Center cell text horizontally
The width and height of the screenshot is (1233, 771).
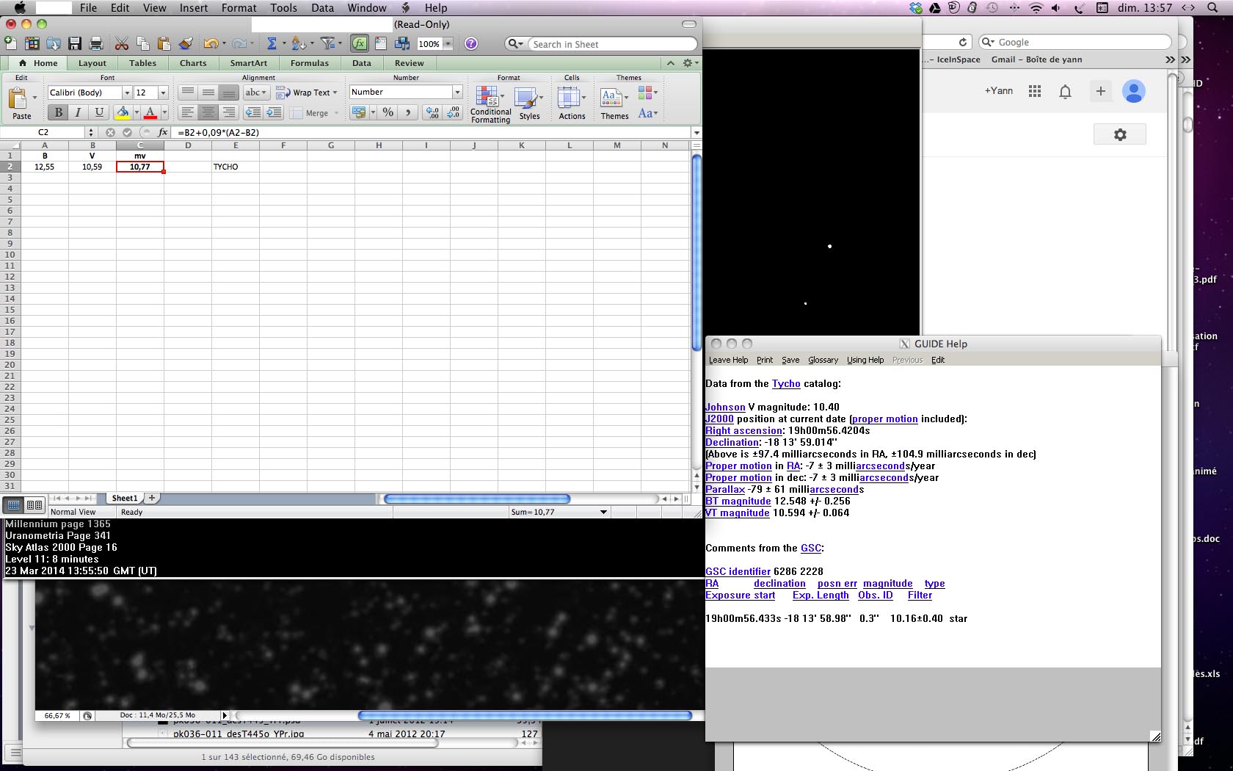coord(208,112)
